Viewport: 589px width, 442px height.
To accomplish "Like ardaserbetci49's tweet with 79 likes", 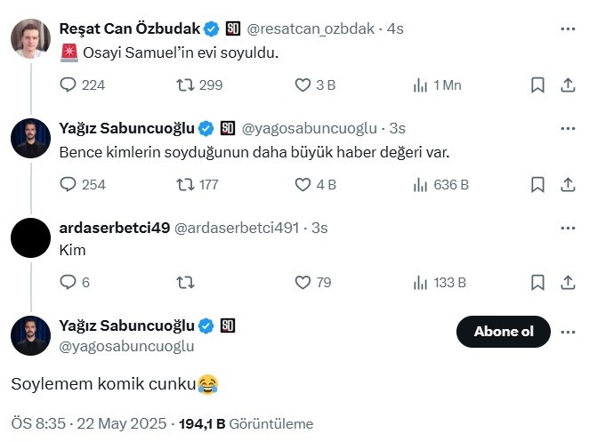I will pos(303,283).
